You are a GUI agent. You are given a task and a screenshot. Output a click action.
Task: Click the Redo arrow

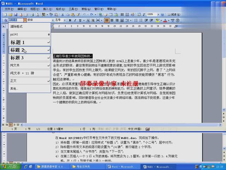pos(92,15)
